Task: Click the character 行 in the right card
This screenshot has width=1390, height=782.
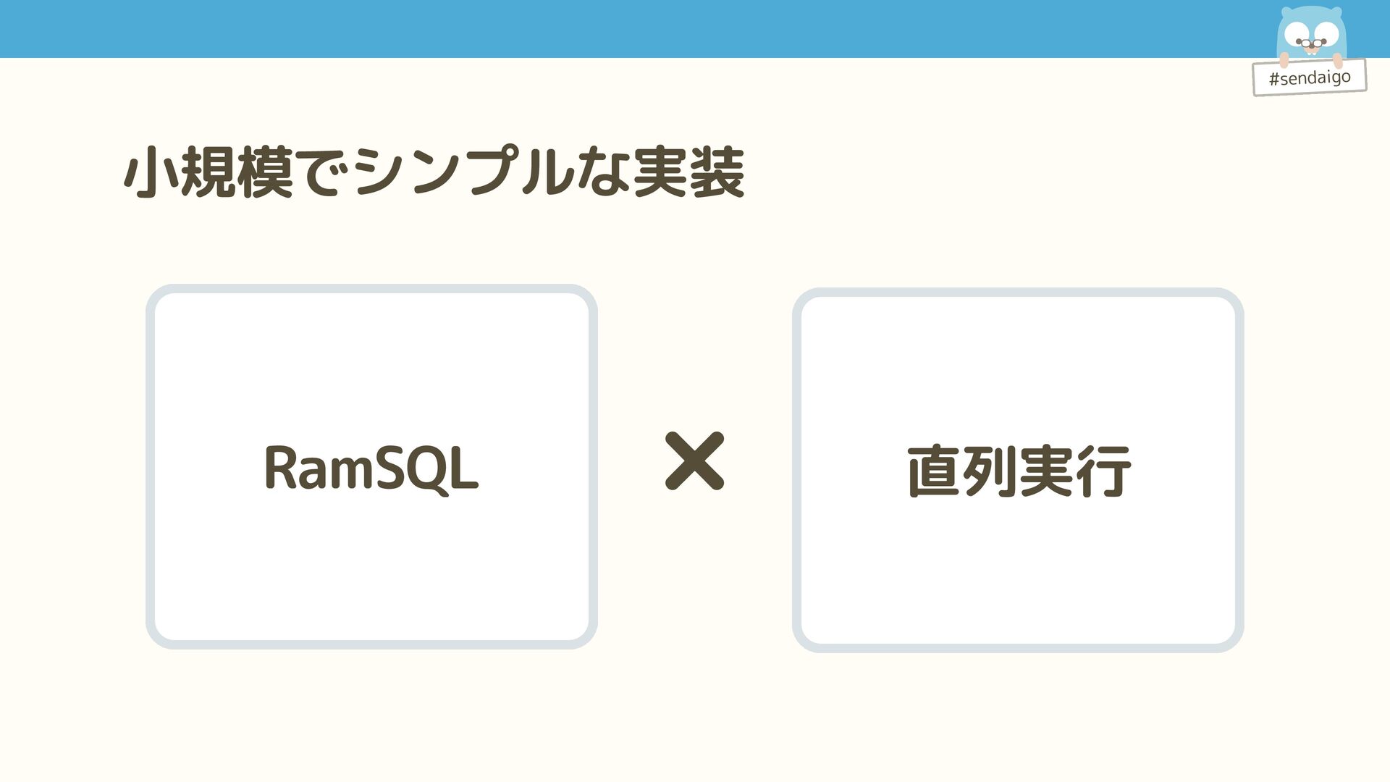Action: [1103, 472]
